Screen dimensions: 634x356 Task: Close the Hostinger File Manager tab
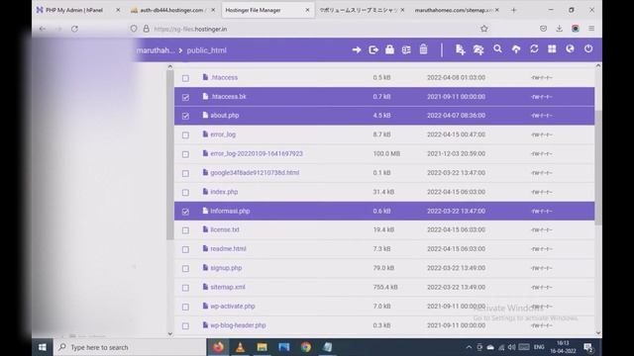[307, 10]
